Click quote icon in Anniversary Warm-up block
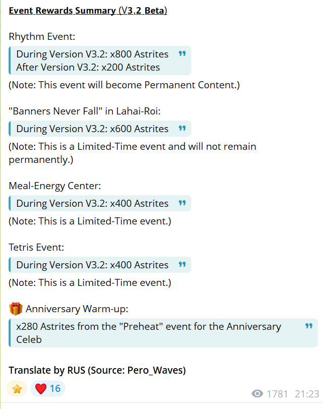This screenshot has height=409, width=323. click(309, 326)
